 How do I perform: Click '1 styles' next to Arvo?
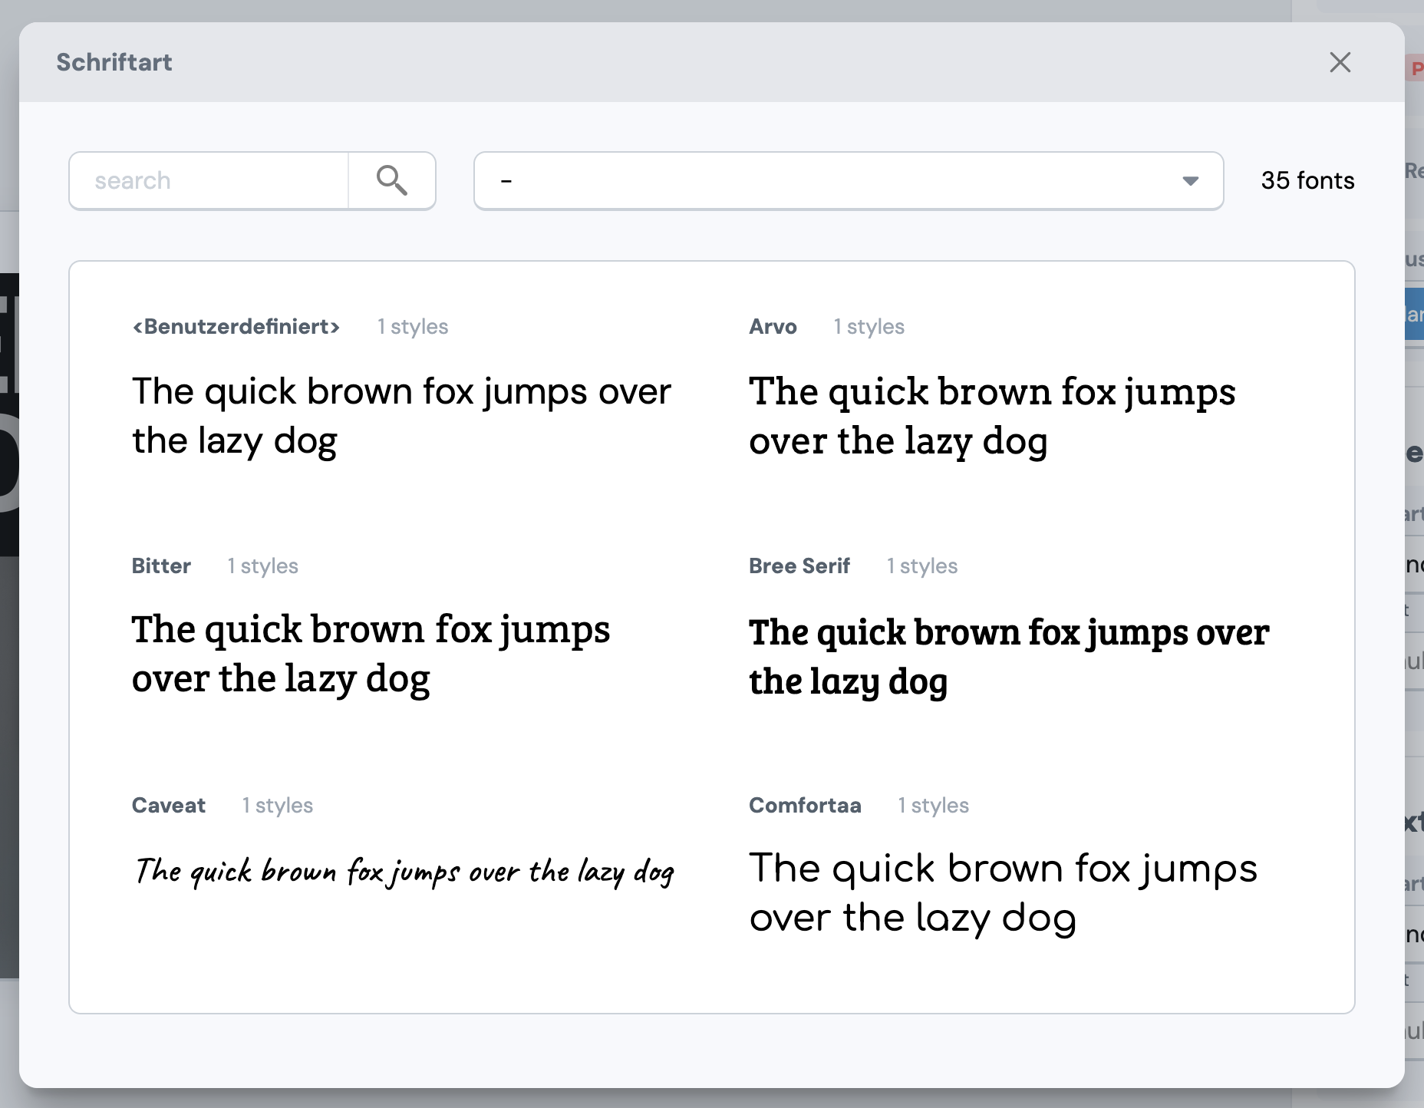(869, 326)
